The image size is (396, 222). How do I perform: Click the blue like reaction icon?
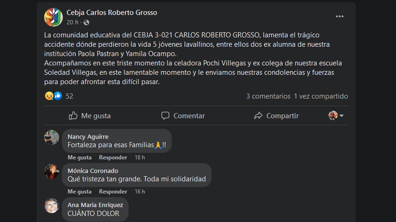point(58,96)
